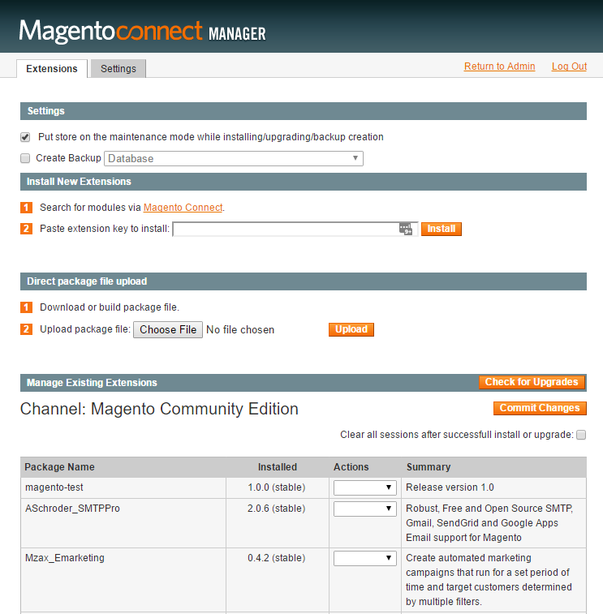Image resolution: width=603 pixels, height=614 pixels.
Task: Click installed version 2.0.6 (stable)
Action: tap(276, 509)
